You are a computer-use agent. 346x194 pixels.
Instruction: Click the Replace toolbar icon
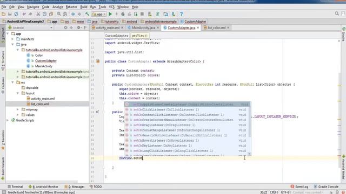coord(65,14)
